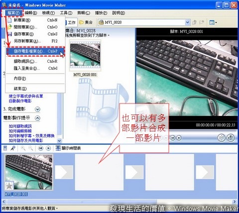Open the 編輯 (Edit) menu

[x=31, y=13]
